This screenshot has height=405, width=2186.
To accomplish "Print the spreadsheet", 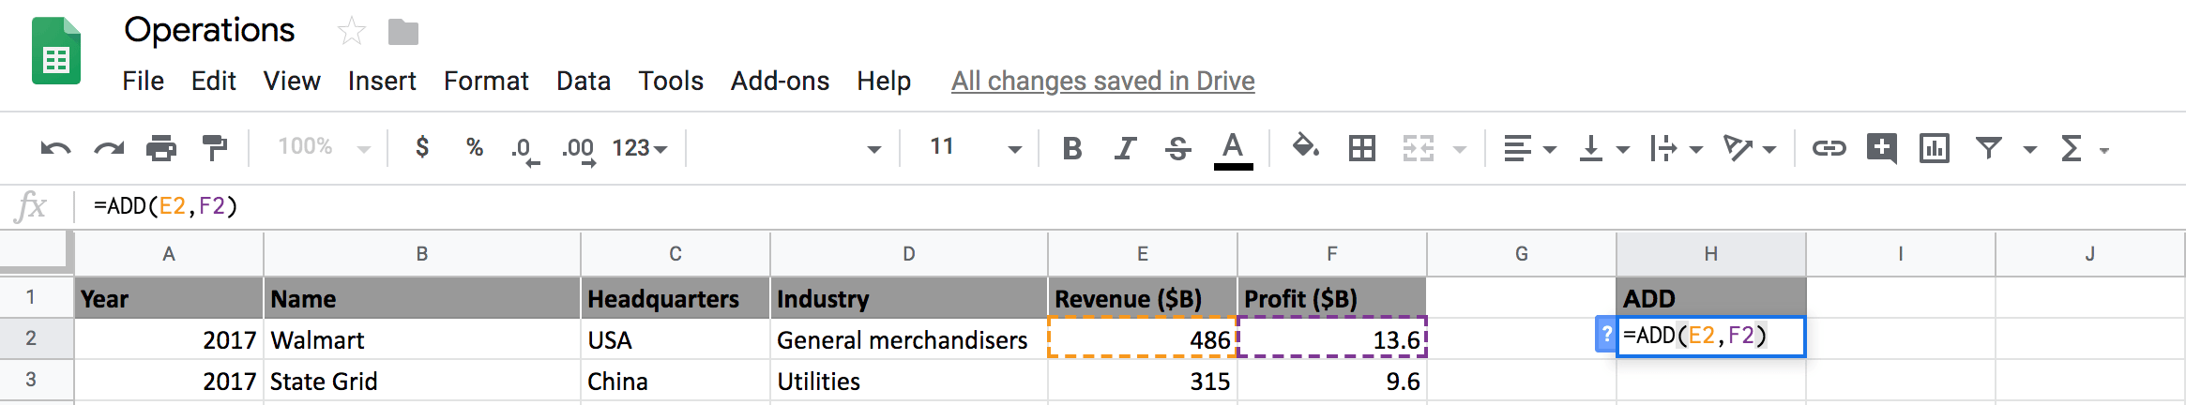I will point(161,148).
